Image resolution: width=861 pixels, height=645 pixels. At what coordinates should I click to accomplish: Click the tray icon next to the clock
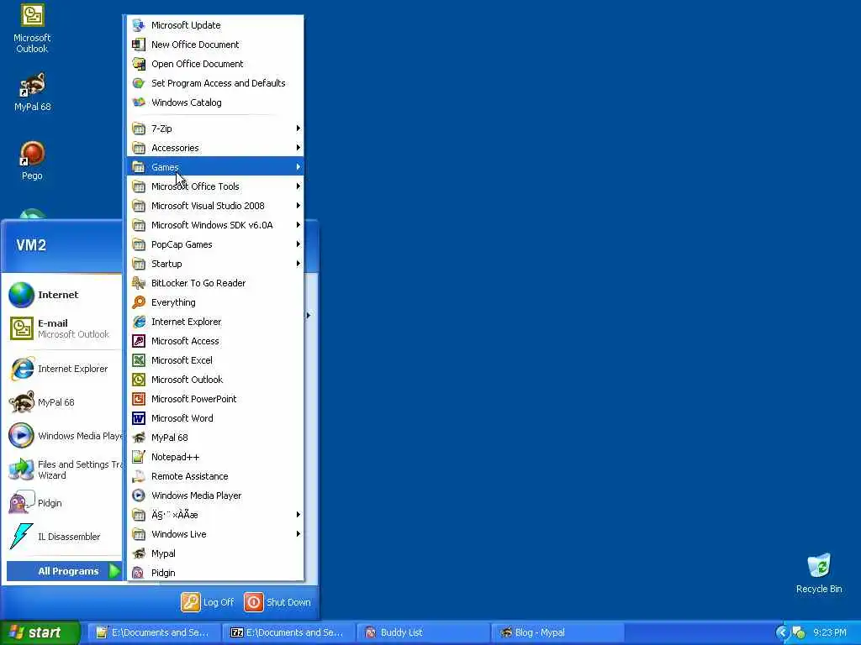pos(799,633)
